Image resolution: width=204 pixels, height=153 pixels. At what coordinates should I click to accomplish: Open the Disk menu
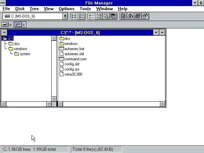[20, 9]
